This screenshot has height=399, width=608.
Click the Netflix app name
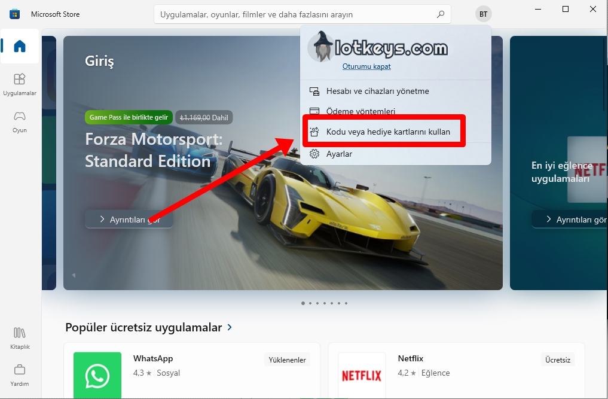click(x=410, y=358)
